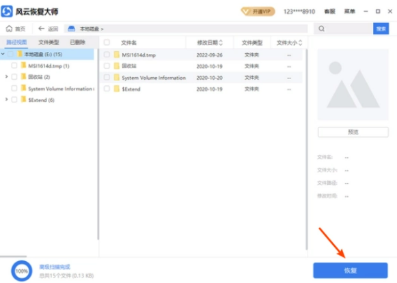
Task: Switch to 路径视图 tab
Action: (16, 42)
